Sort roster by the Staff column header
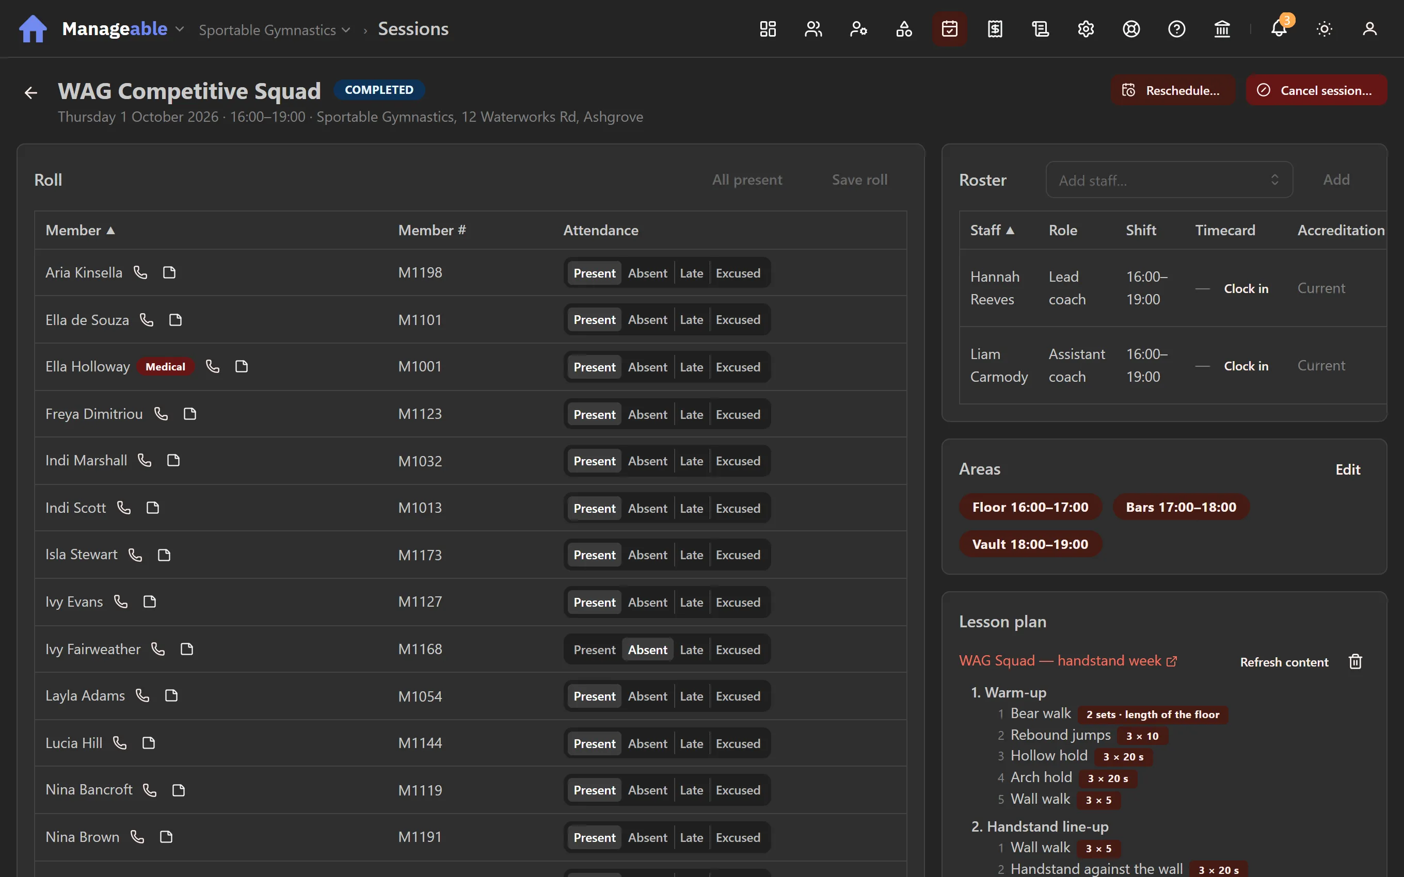This screenshot has height=877, width=1404. point(992,230)
